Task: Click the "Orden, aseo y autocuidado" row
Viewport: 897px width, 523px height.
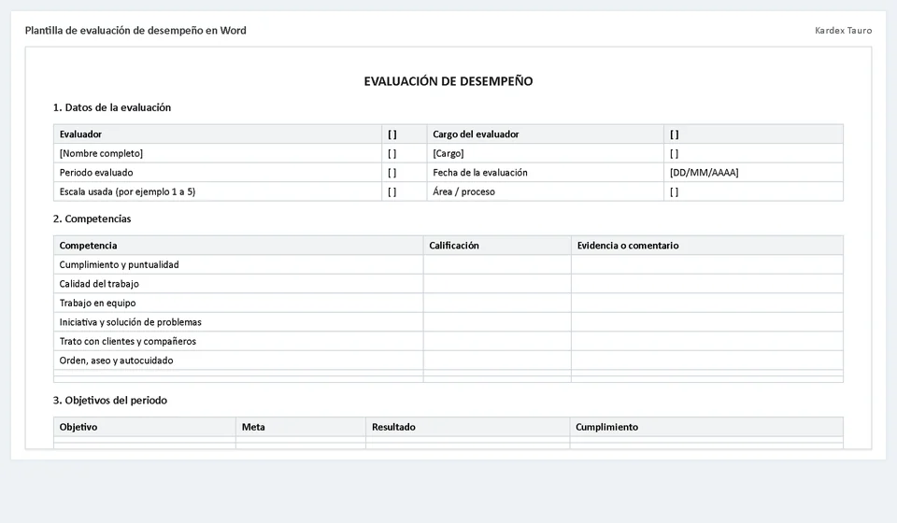Action: pos(448,360)
